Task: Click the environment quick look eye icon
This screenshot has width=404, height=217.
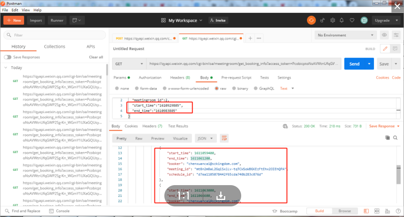Action: (384, 35)
